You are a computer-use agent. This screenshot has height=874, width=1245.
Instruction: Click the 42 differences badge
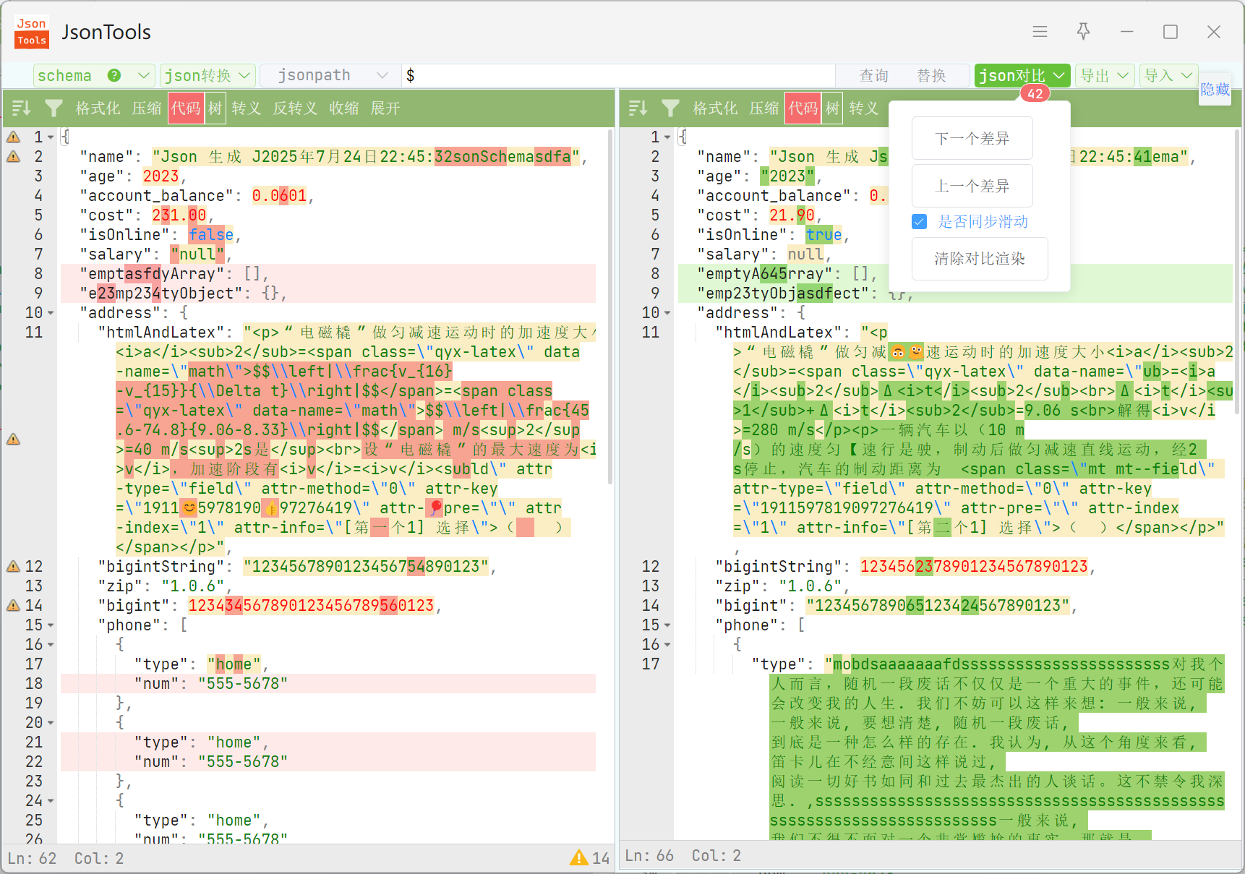pyautogui.click(x=1035, y=94)
